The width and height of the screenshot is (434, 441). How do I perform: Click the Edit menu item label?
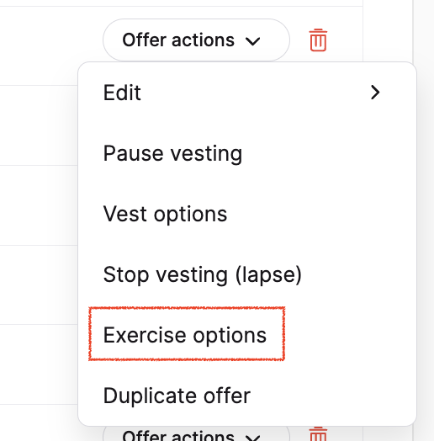point(122,93)
